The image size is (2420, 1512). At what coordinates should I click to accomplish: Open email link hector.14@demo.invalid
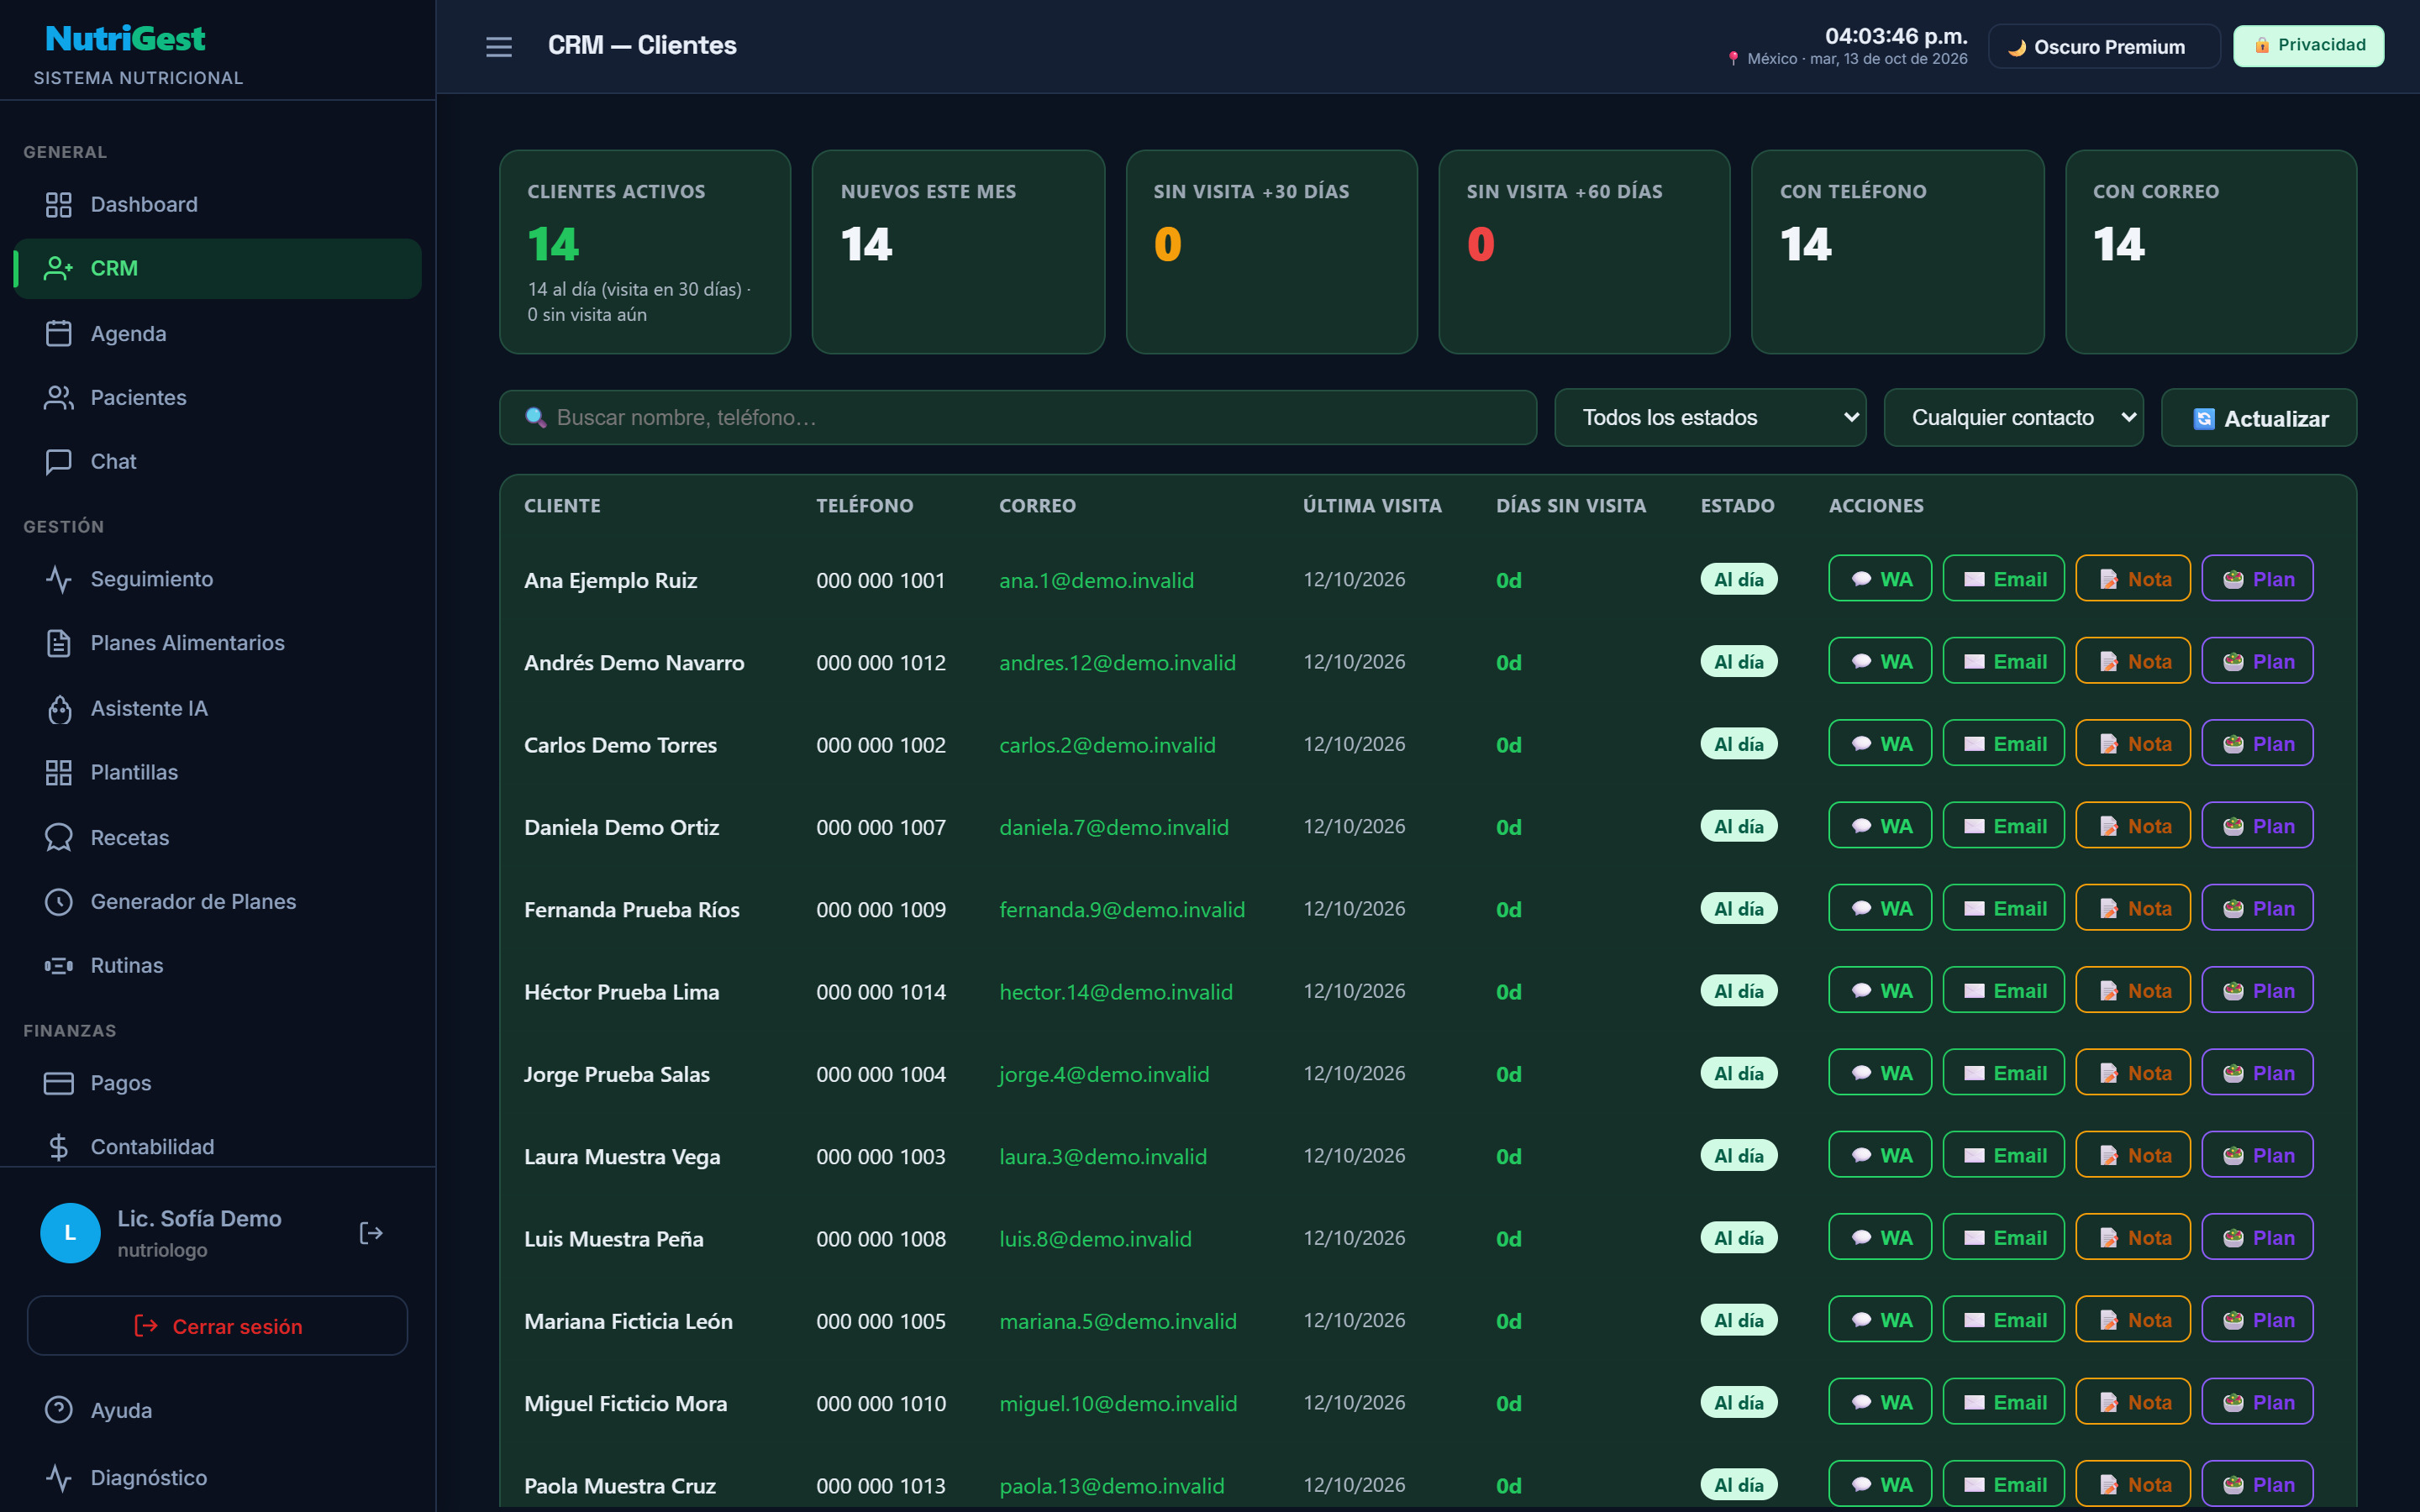pyautogui.click(x=1116, y=992)
